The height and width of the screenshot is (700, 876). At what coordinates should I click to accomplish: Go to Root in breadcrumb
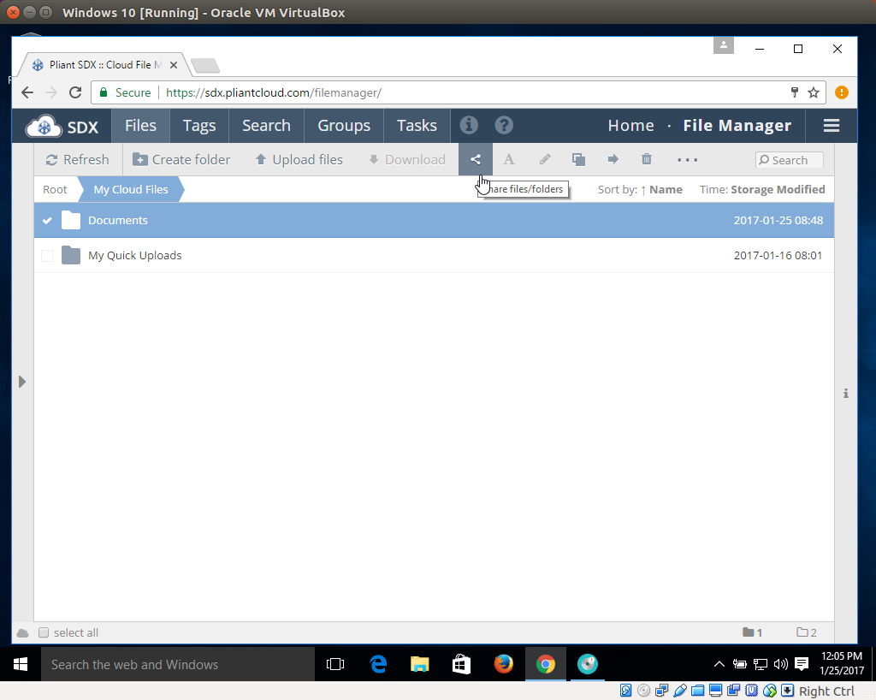[55, 189]
